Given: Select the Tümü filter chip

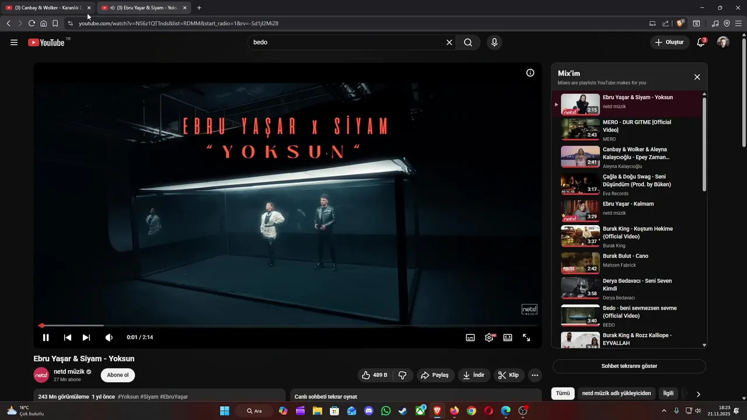Looking at the screenshot, I should pos(563,394).
